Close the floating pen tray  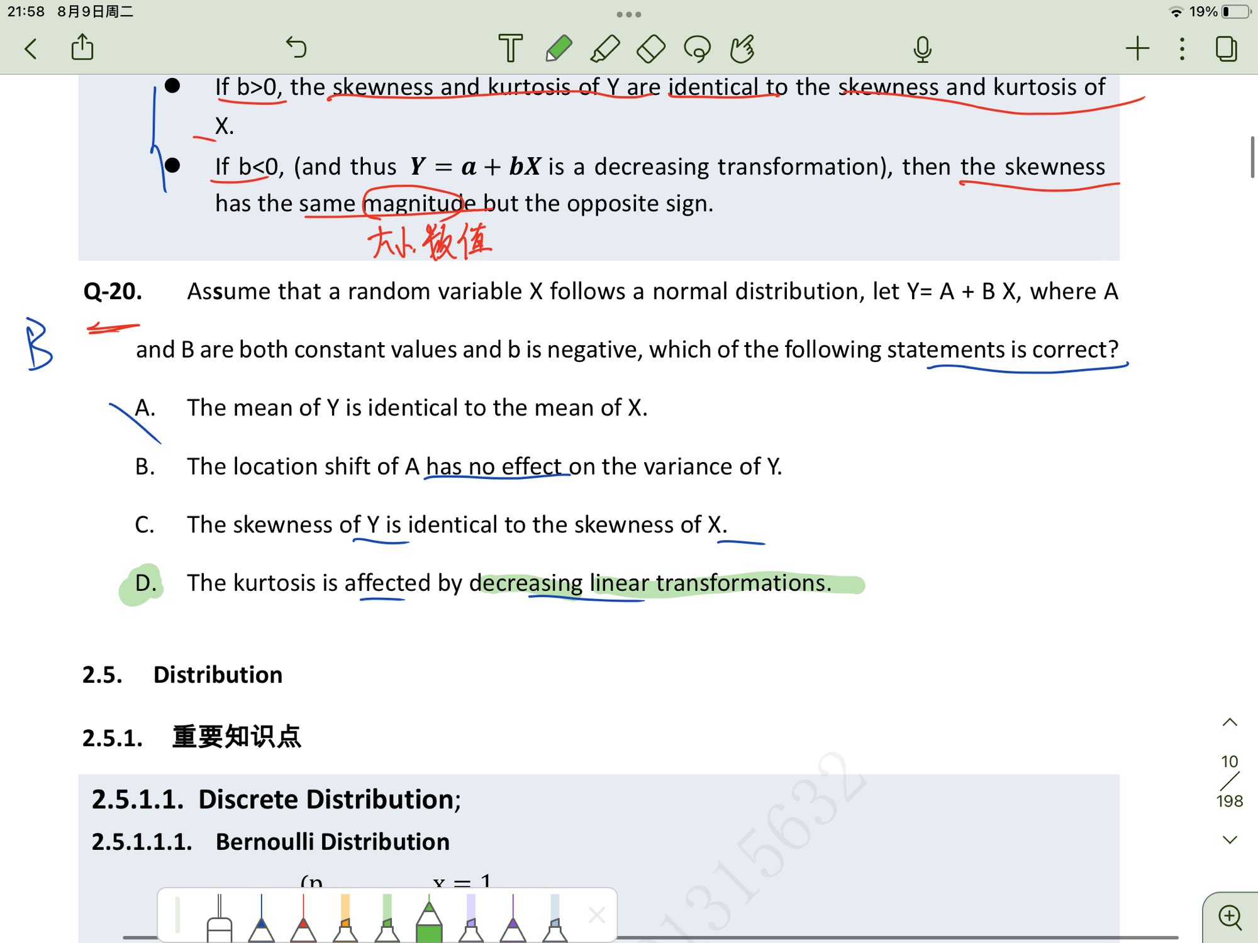(597, 915)
